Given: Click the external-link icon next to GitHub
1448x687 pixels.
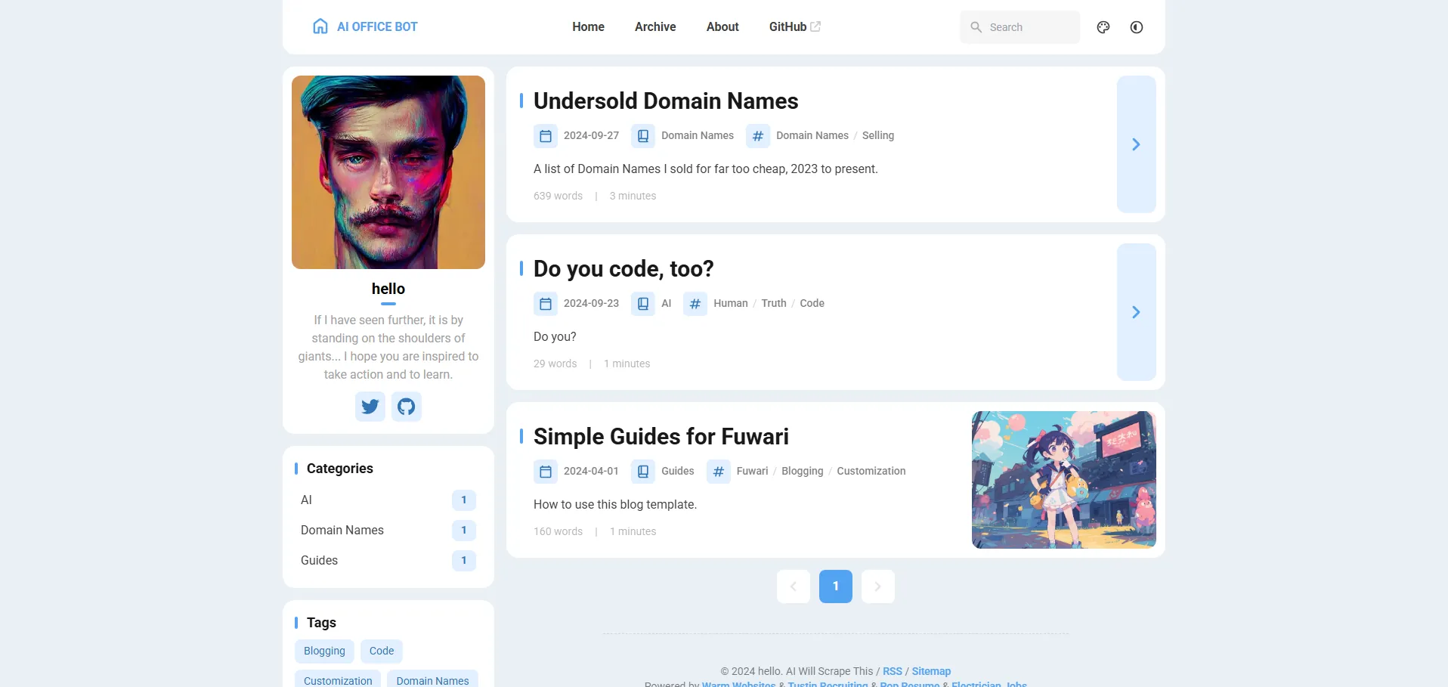Looking at the screenshot, I should point(815,26).
